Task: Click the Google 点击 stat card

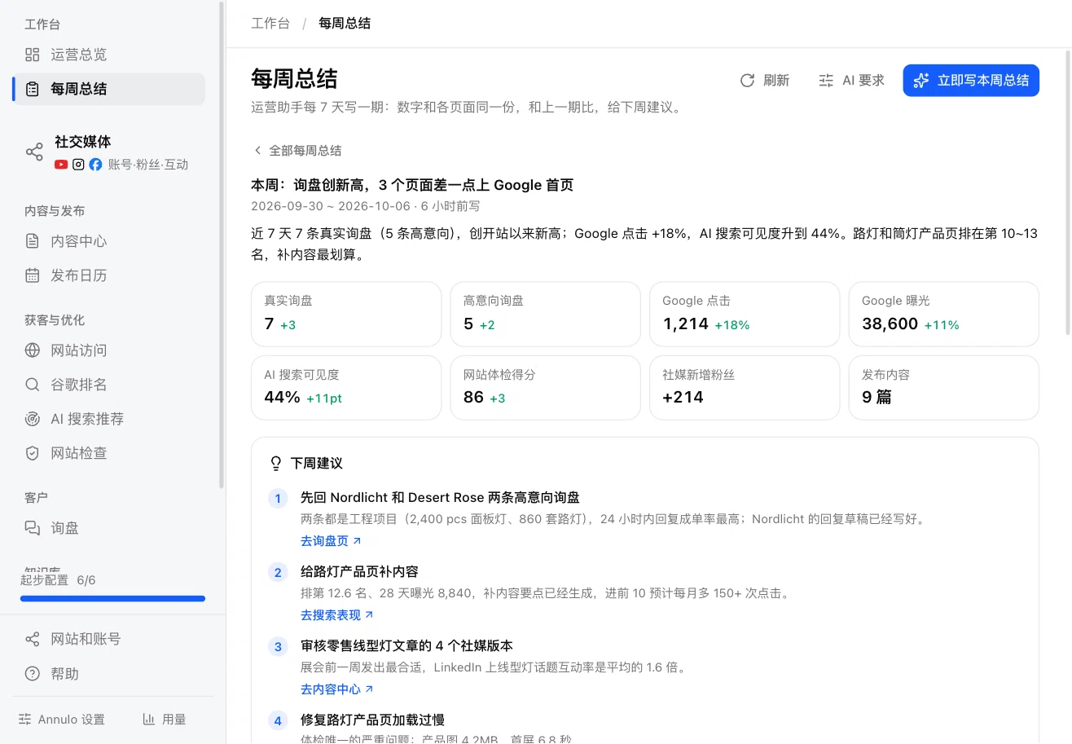Action: [745, 315]
